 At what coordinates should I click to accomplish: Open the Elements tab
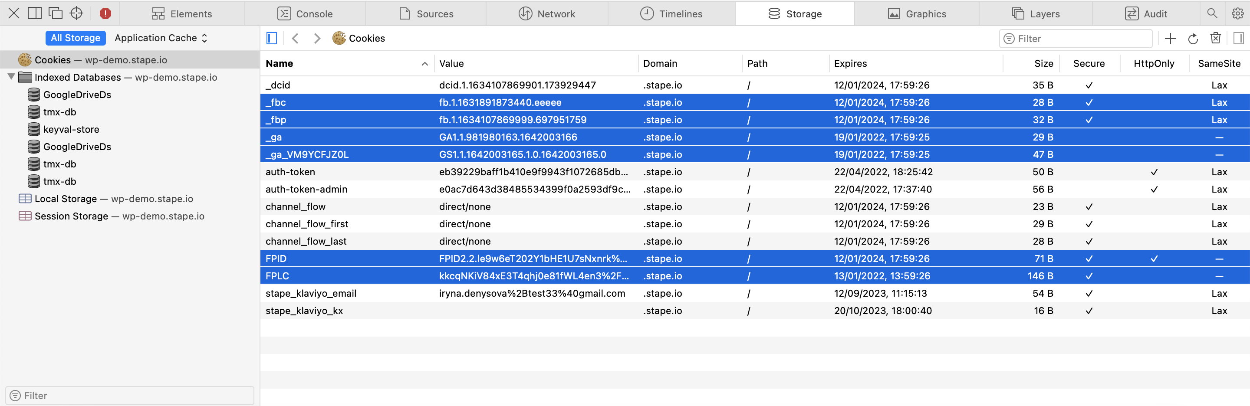[182, 13]
